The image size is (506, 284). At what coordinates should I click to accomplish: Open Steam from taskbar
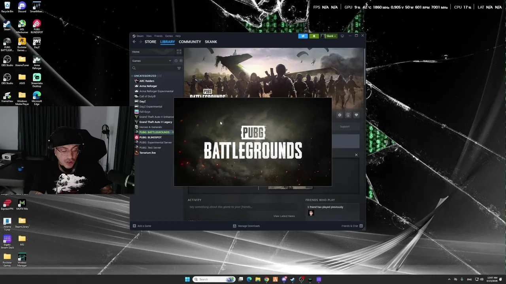[293, 279]
